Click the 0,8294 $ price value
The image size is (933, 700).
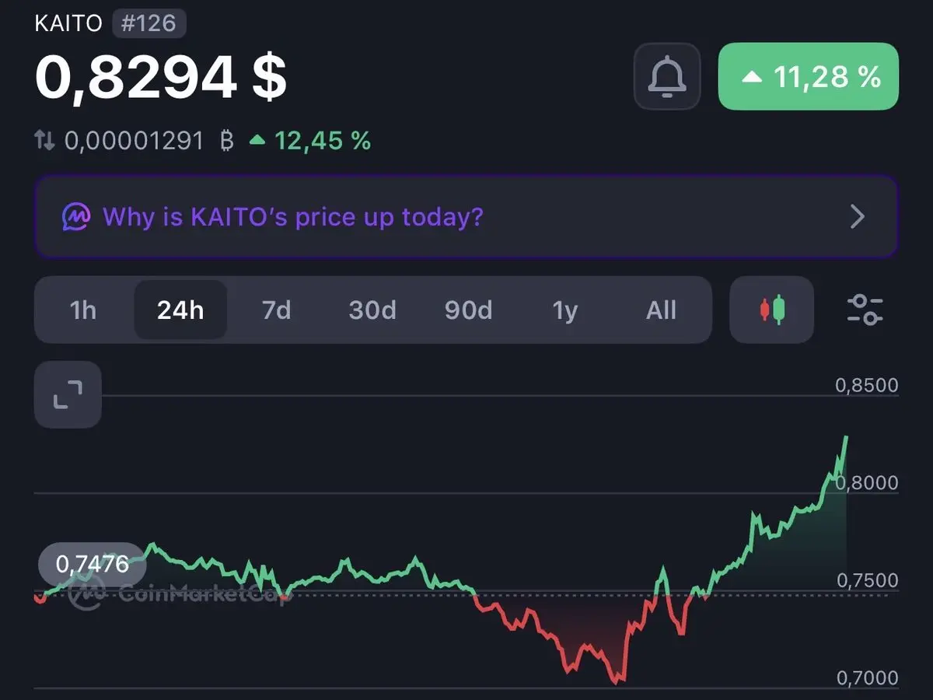point(161,77)
